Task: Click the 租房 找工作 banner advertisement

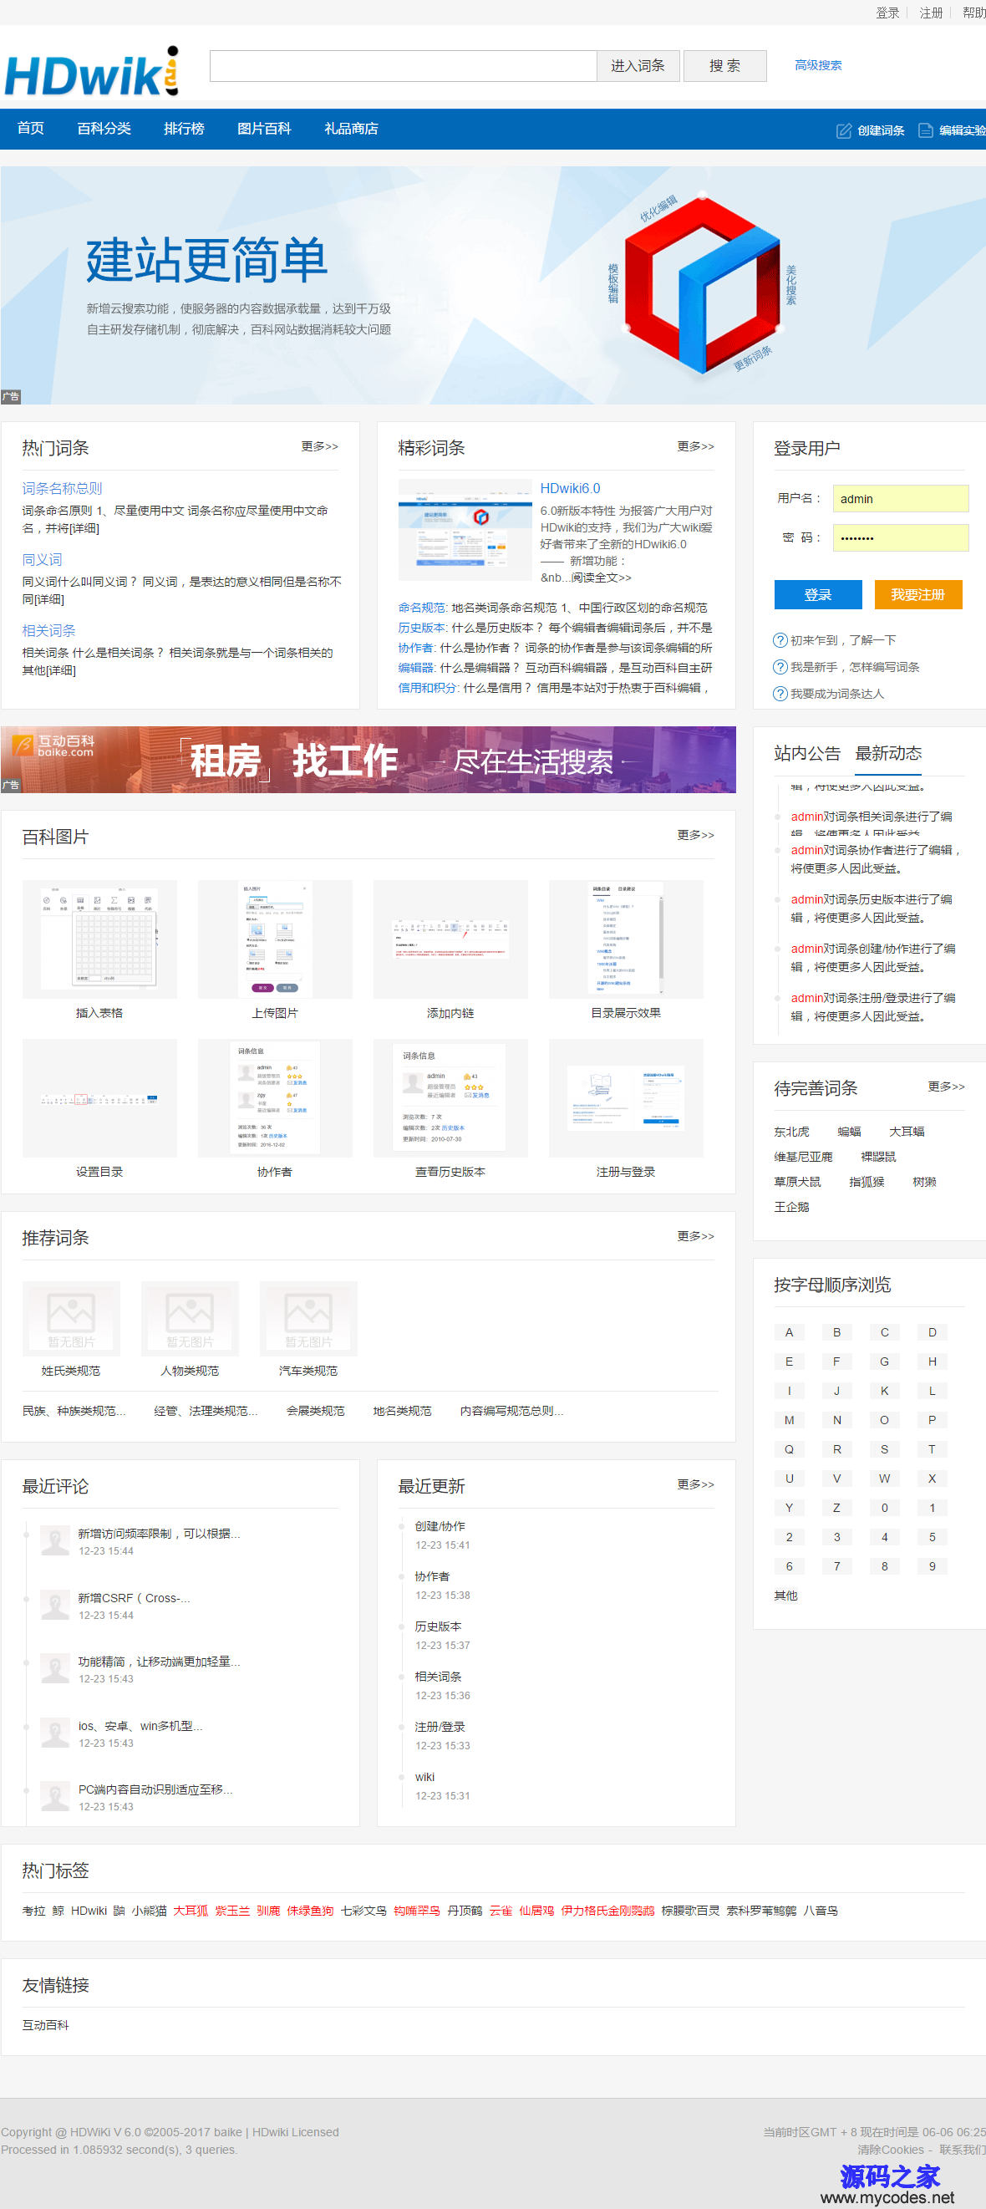Action: pyautogui.click(x=368, y=760)
